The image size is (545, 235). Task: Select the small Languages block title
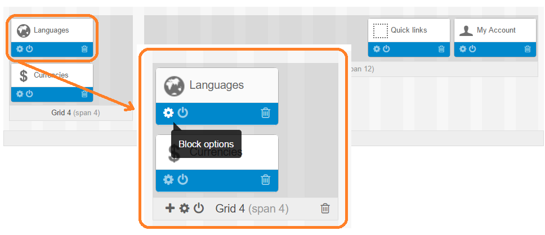pyautogui.click(x=51, y=30)
